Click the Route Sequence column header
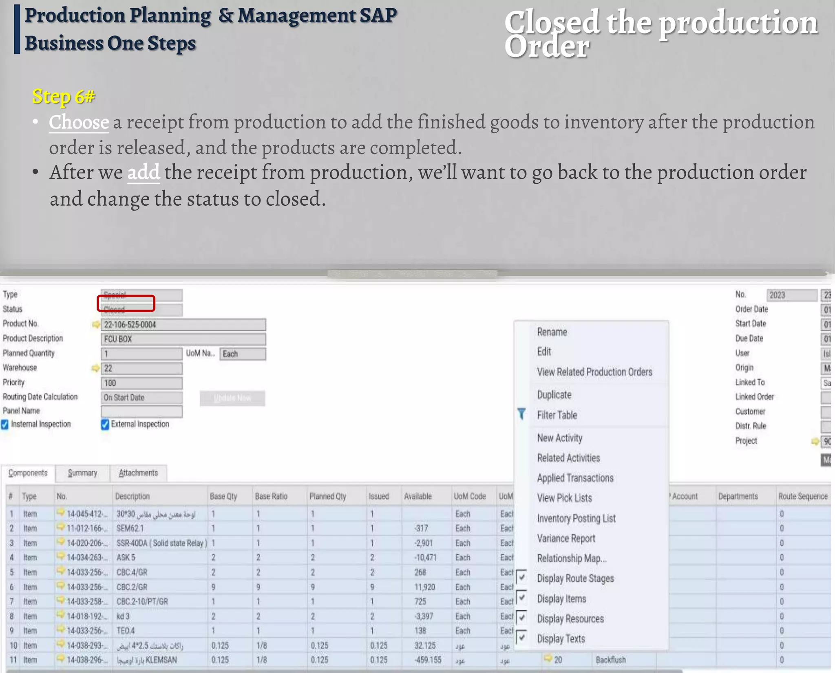 click(803, 496)
